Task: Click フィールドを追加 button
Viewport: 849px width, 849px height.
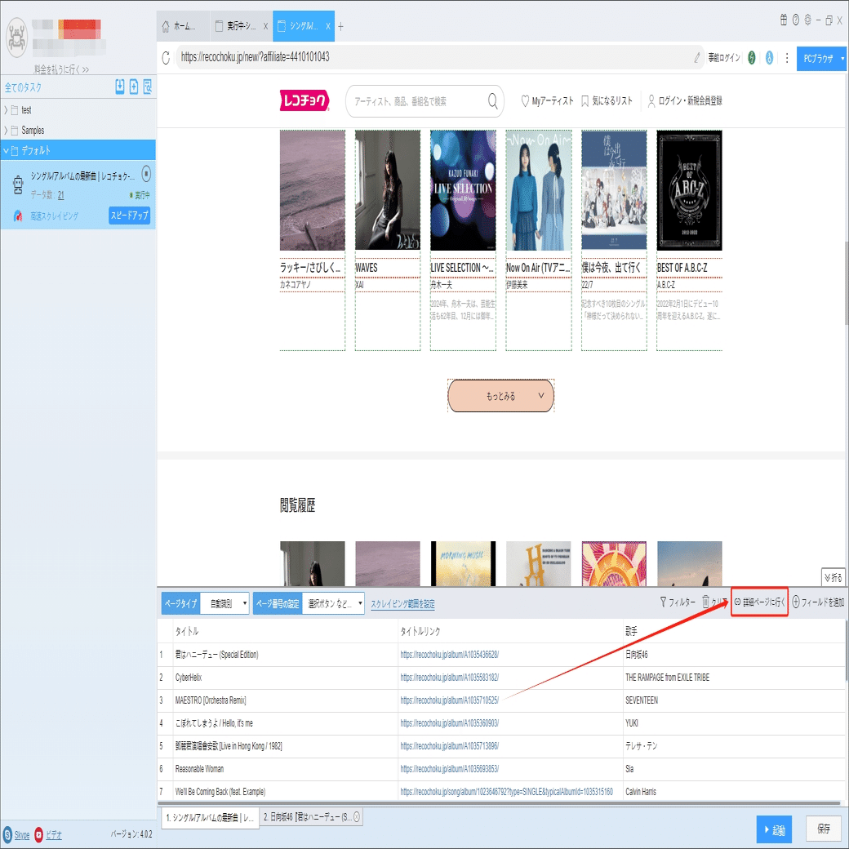Action: click(x=818, y=602)
